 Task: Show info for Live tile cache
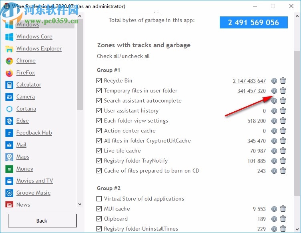point(274,151)
